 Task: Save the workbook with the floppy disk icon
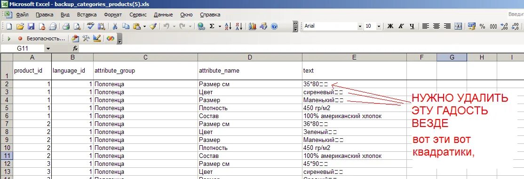[31, 26]
